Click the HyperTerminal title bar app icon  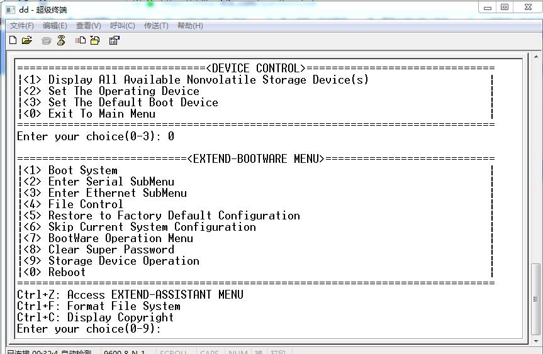11,9
